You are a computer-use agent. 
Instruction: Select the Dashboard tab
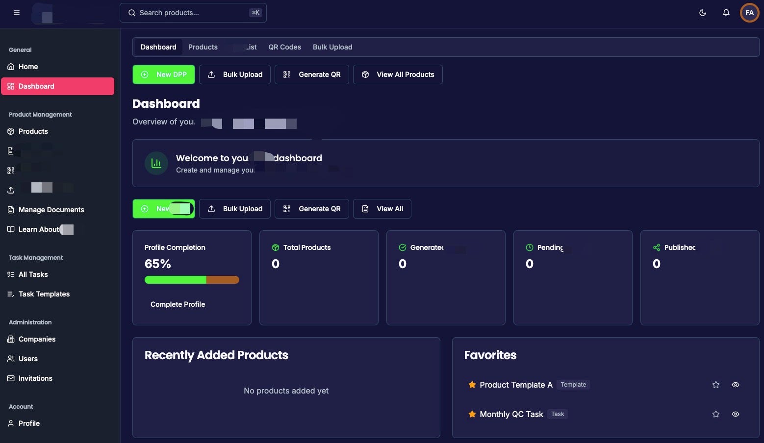point(158,47)
